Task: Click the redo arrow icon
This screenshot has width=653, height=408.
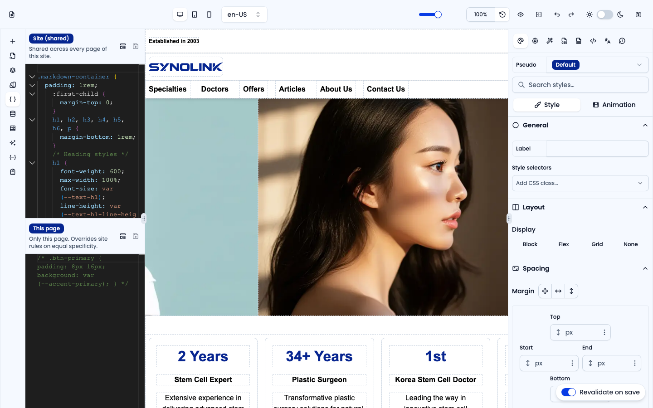Action: tap(571, 15)
